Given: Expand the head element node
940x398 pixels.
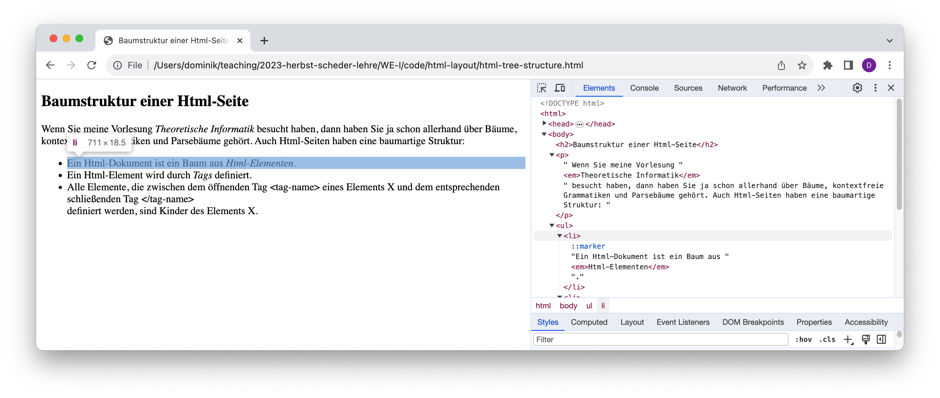Looking at the screenshot, I should coord(544,124).
